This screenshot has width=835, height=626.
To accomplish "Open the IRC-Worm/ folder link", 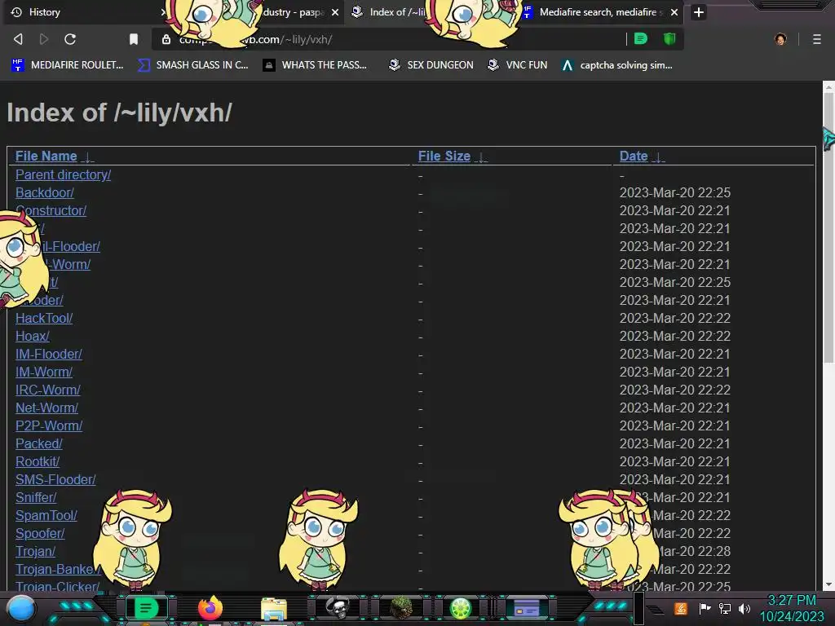I will (48, 390).
